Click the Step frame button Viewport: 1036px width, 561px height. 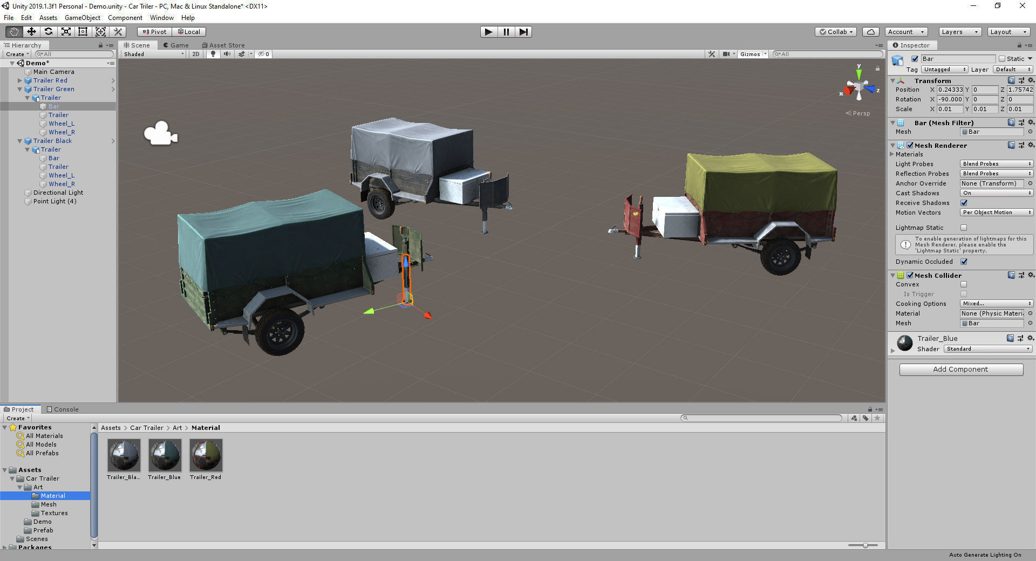pos(523,32)
